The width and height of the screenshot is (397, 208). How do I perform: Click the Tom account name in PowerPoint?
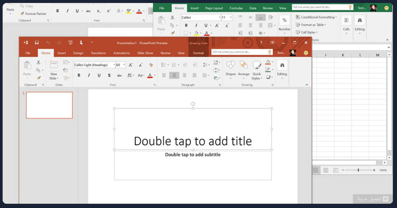(x=281, y=53)
